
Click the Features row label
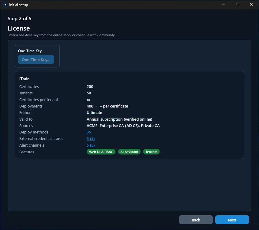pyautogui.click(x=27, y=152)
